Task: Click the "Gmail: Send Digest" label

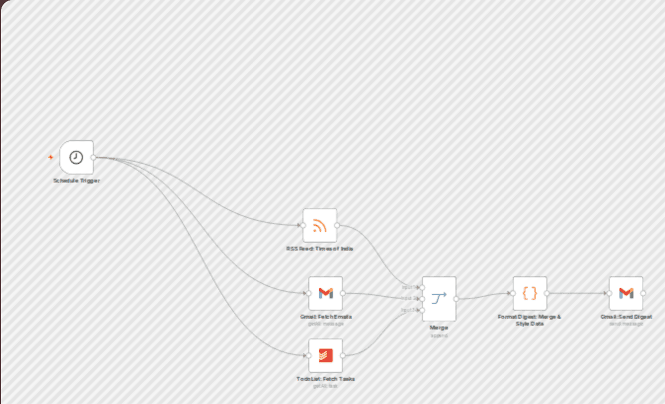Action: 626,317
